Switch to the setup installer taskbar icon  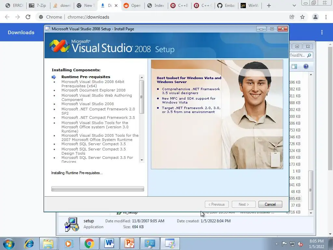point(170,243)
